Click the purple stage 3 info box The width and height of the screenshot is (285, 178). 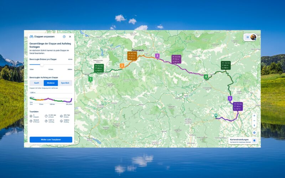pyautogui.click(x=176, y=59)
